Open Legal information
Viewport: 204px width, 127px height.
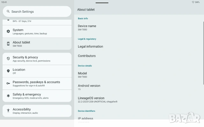coord(139,46)
